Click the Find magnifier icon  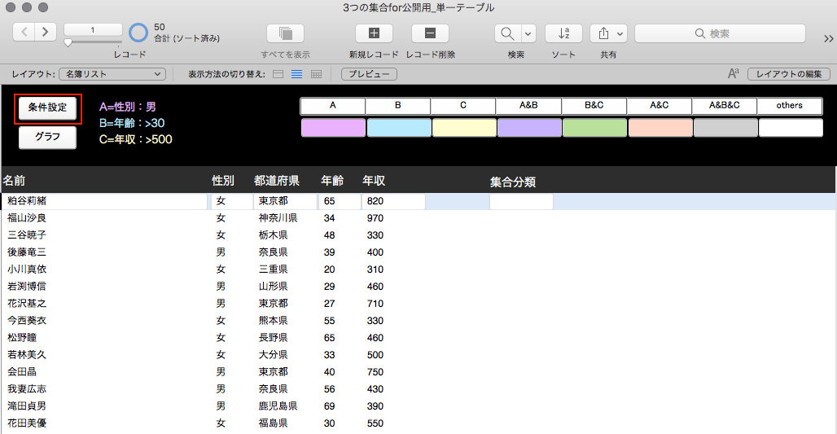[x=507, y=33]
